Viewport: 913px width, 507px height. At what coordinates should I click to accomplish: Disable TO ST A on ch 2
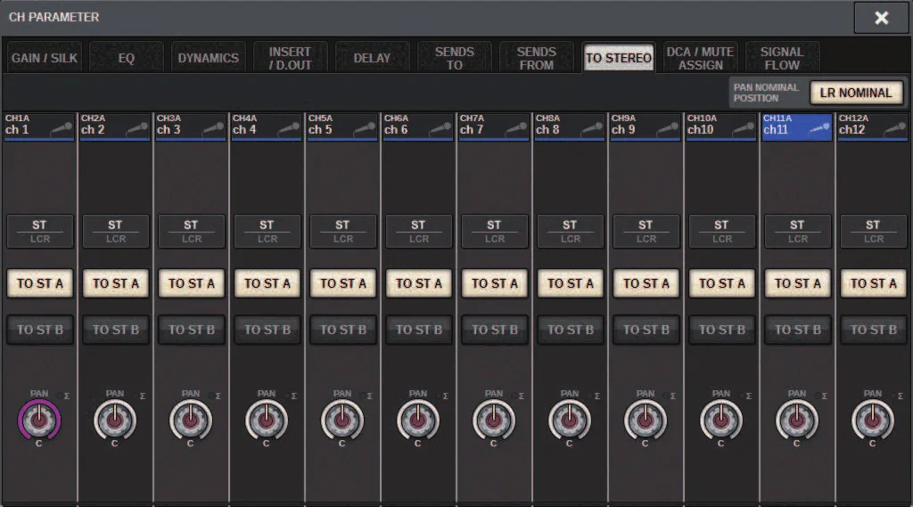pos(116,283)
